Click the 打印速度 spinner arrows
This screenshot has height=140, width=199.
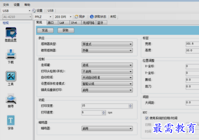104,113
